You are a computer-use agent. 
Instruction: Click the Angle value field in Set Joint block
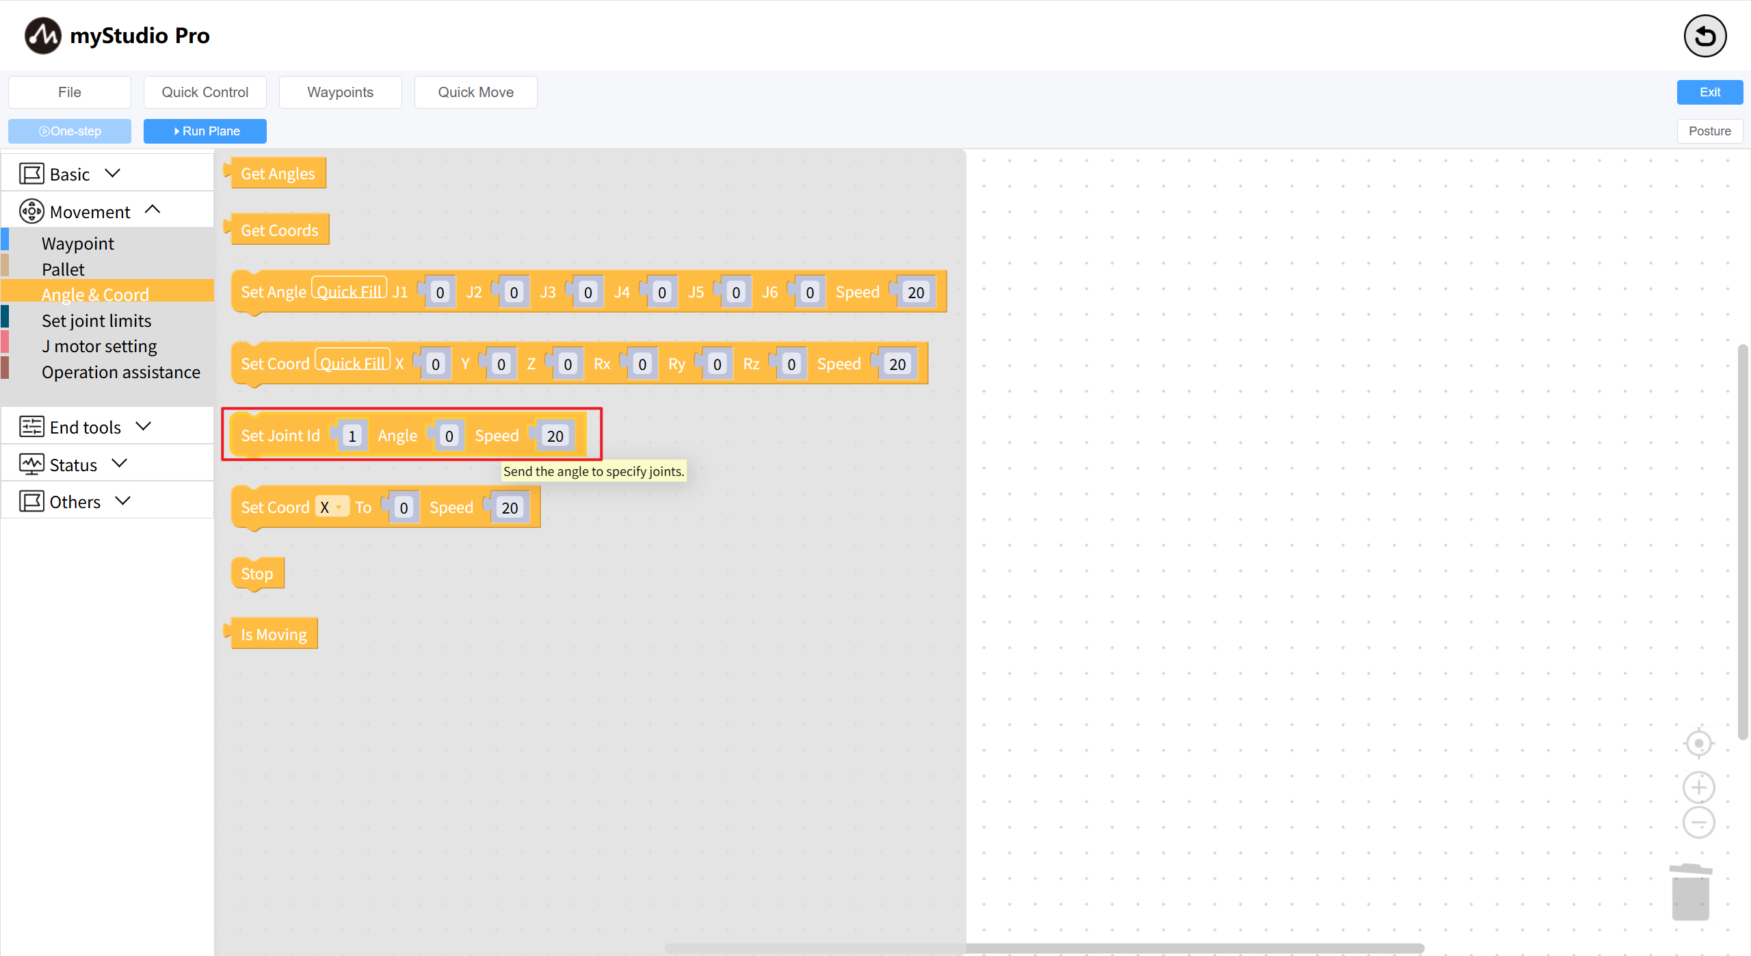coord(449,436)
